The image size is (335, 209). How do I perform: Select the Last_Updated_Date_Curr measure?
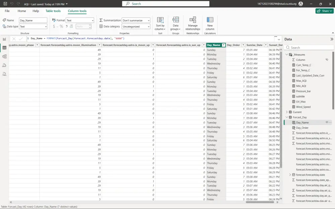[310, 76]
